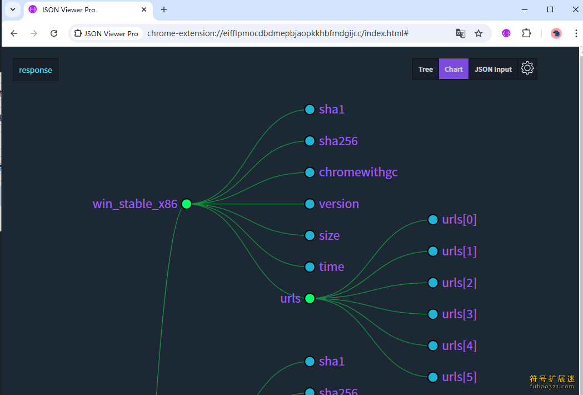Bookmark this page with star icon
Screen dimensions: 583x395
tap(479, 33)
